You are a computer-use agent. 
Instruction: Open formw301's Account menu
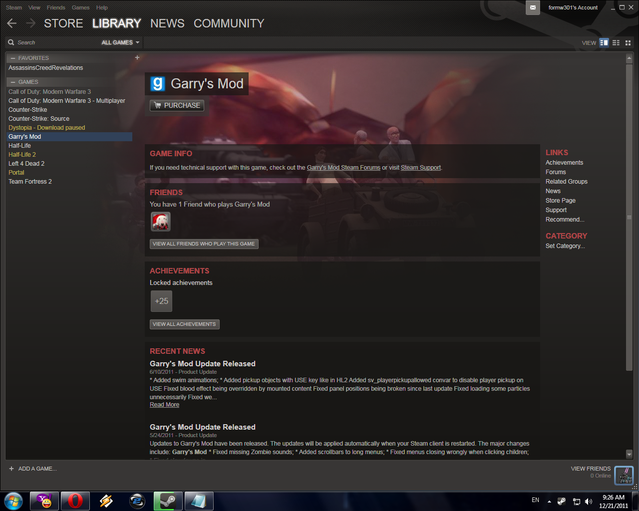coord(573,7)
